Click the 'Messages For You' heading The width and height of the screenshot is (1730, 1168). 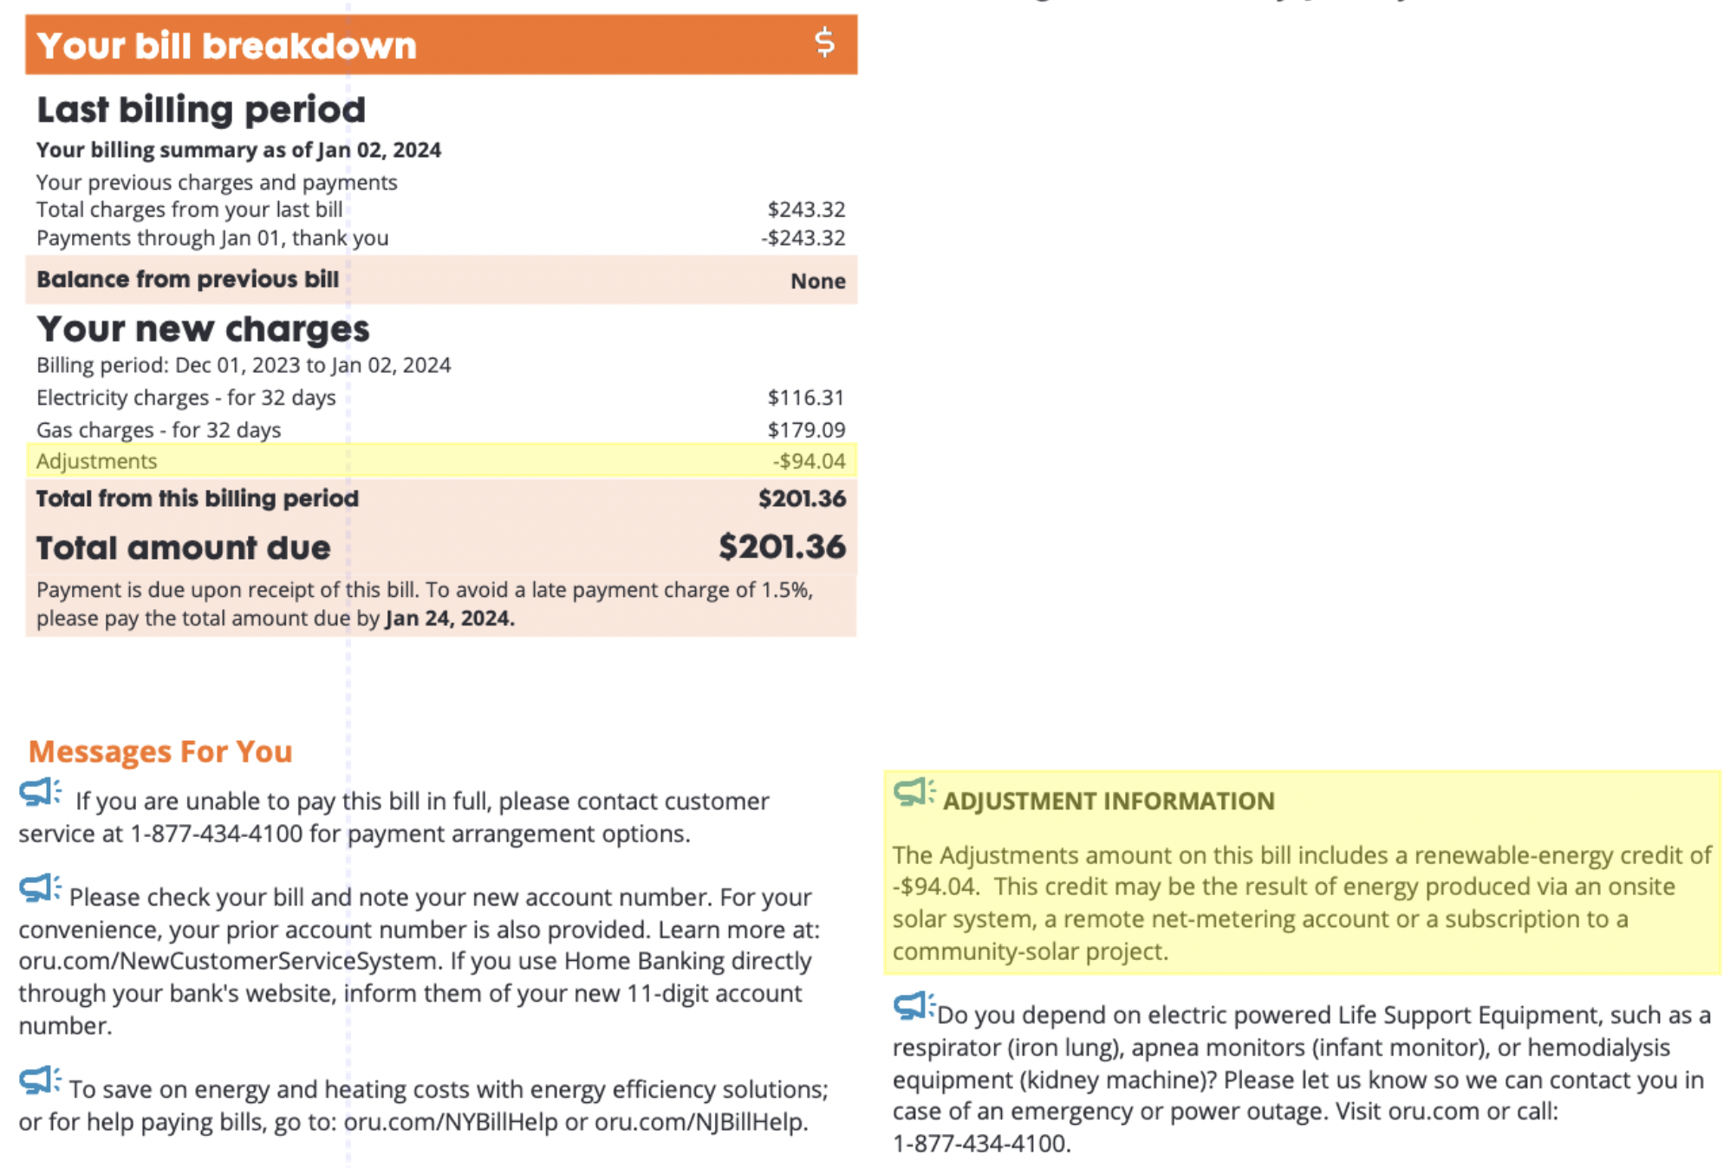[160, 751]
